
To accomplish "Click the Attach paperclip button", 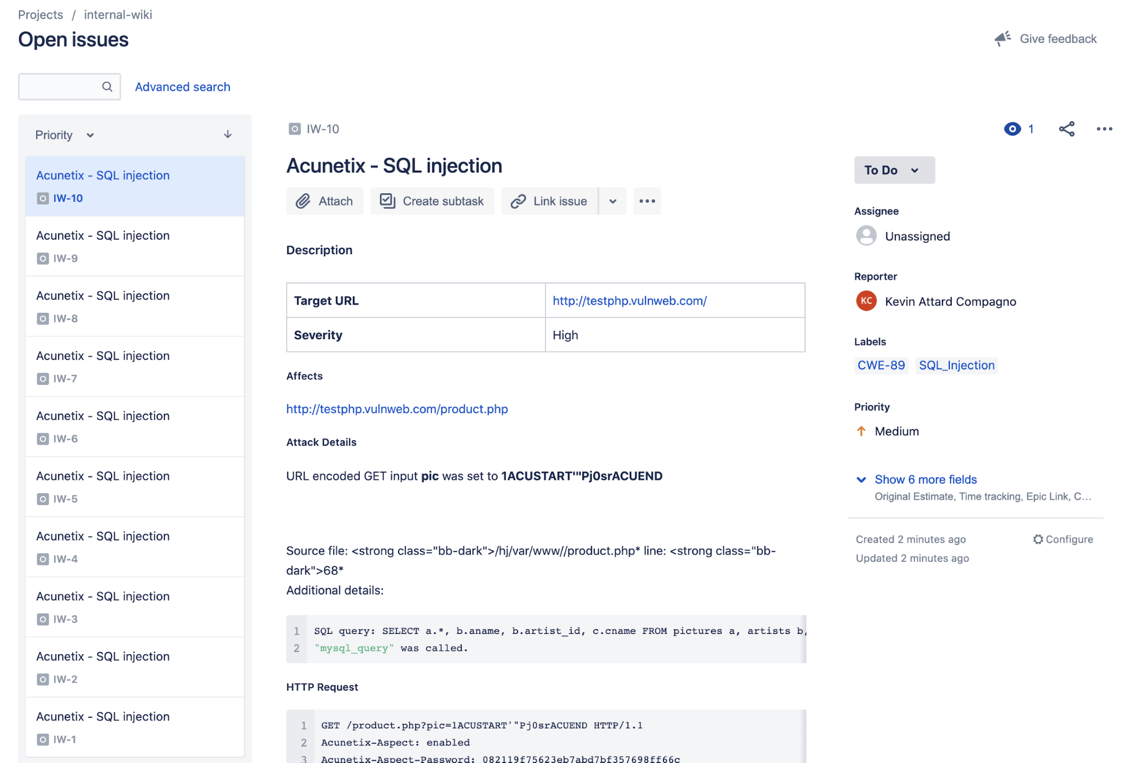I will pyautogui.click(x=325, y=201).
